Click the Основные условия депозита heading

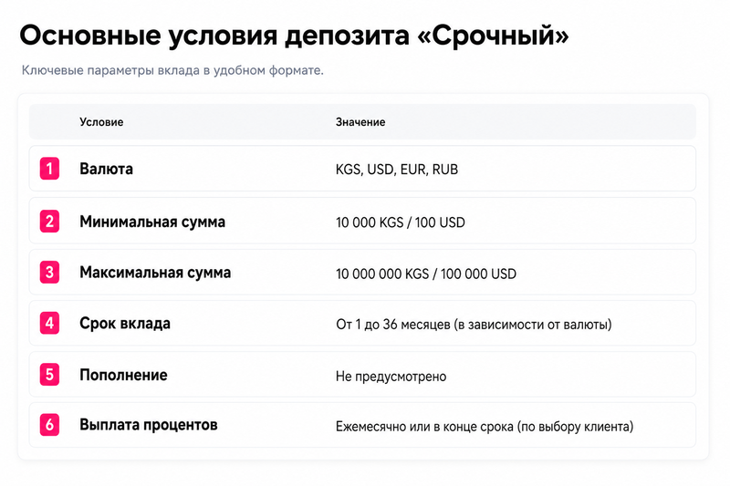point(294,36)
